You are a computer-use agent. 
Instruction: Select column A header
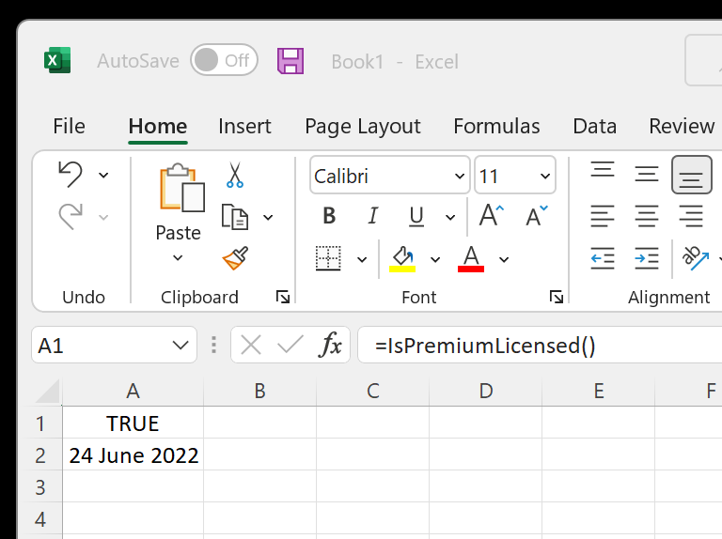pos(133,391)
